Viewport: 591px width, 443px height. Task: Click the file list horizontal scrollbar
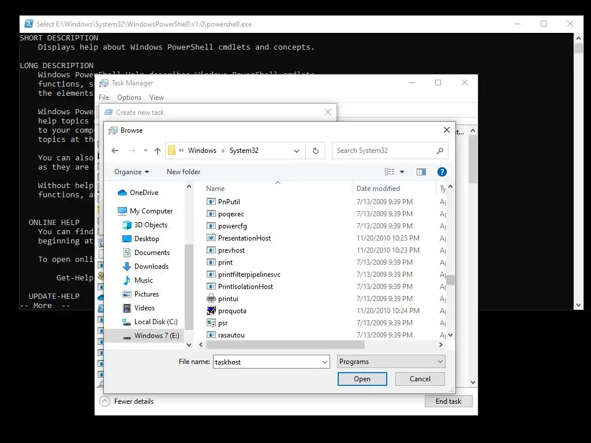click(x=285, y=345)
